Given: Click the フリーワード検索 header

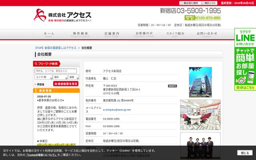Looking at the screenshot, I should 47,64.
